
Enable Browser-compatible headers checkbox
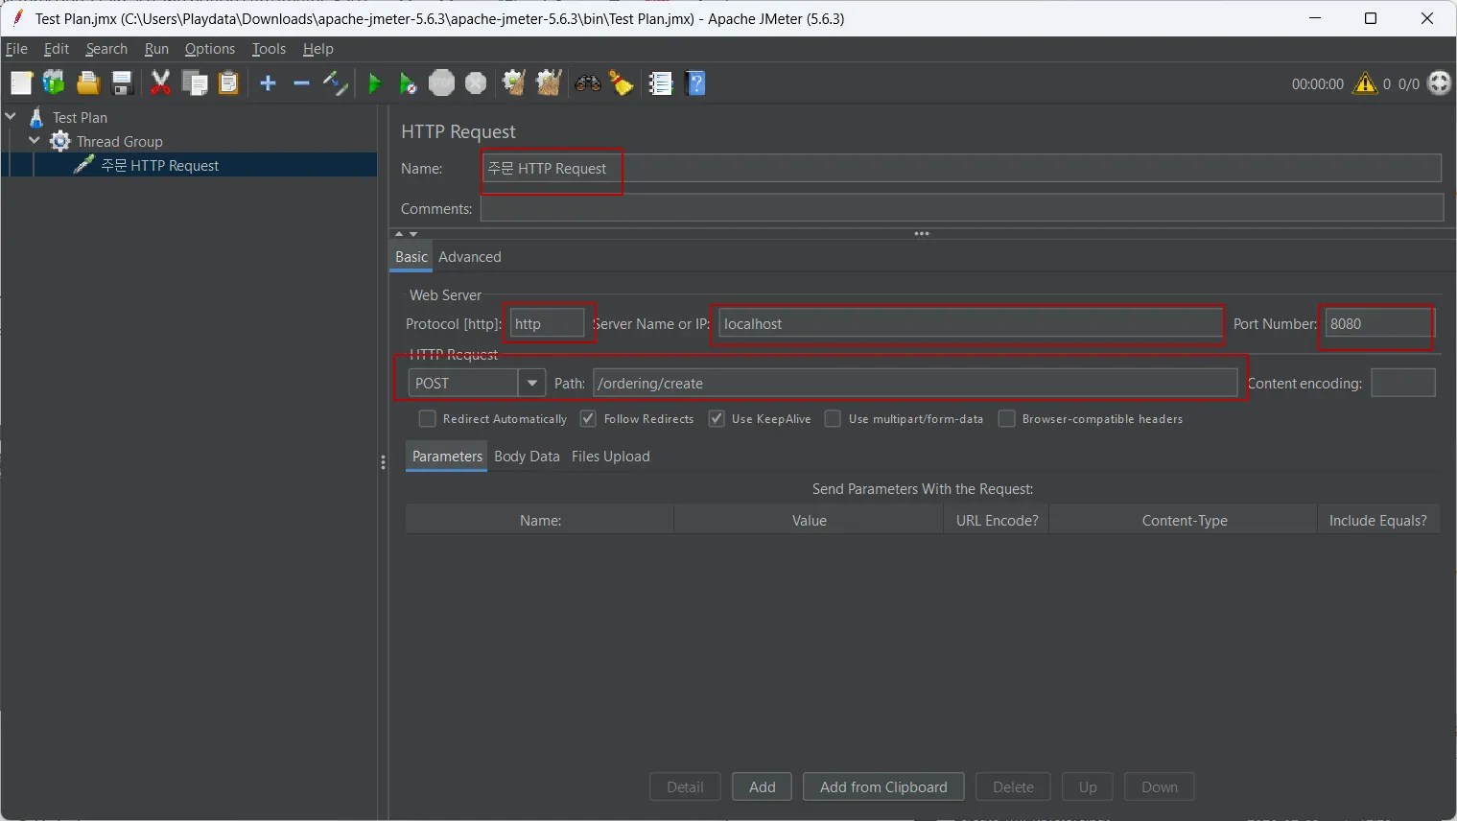pos(1006,419)
